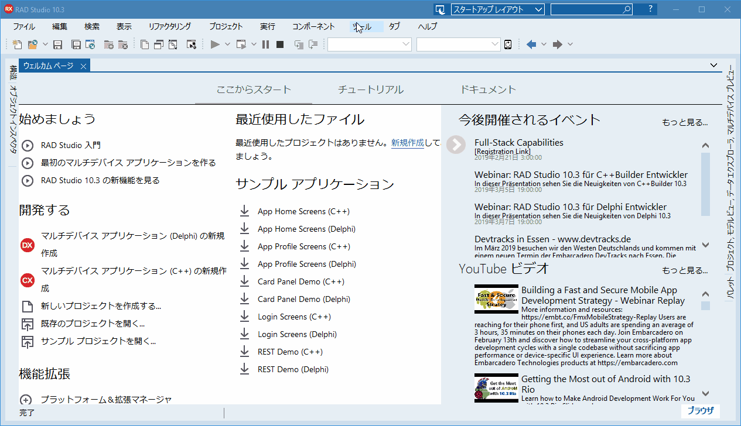Open the Run button dropdown arrow
Image resolution: width=741 pixels, height=426 pixels.
tap(227, 44)
